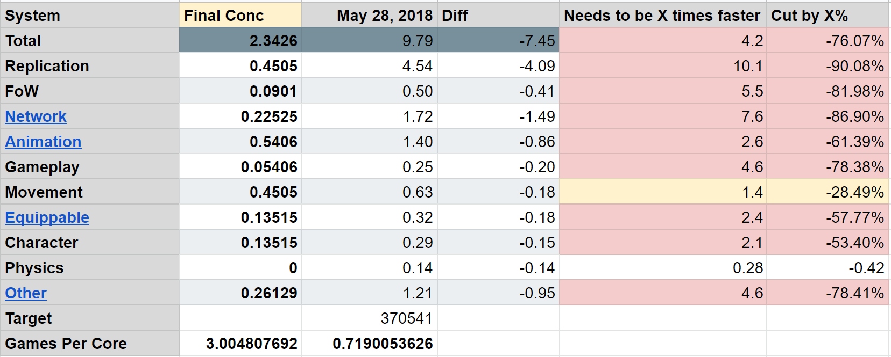Open the Other system link
This screenshot has width=891, height=357.
click(x=26, y=293)
